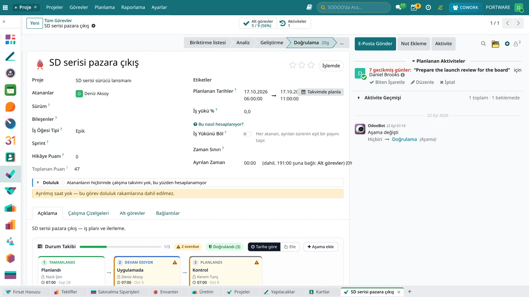Screen dimensions: 529x297
Task: Open the conversations chat icon
Action: coord(398,7)
